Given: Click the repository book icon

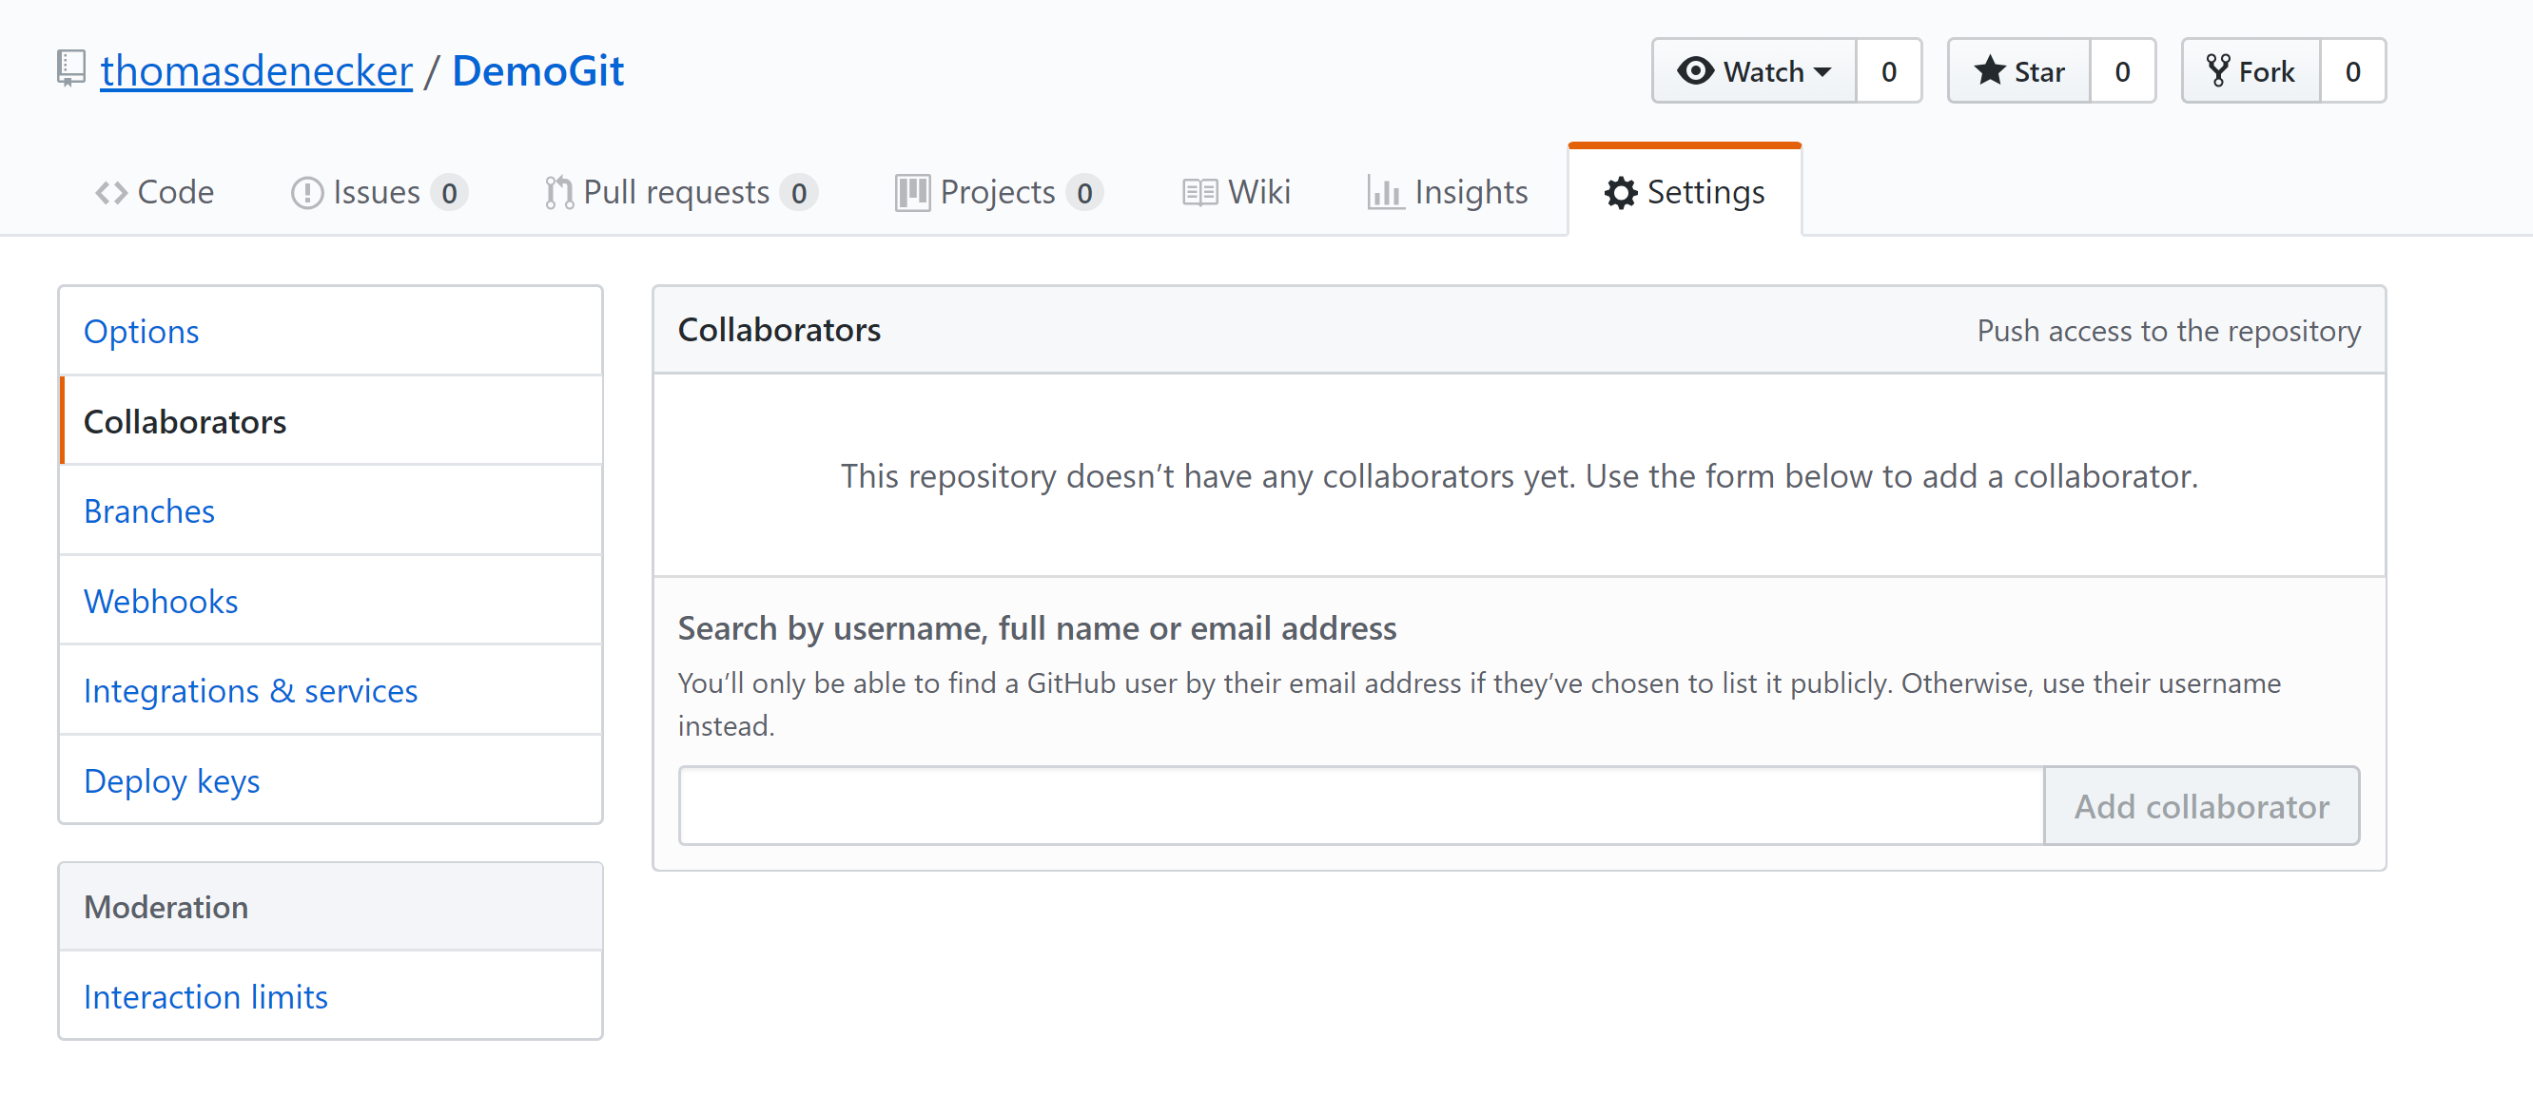Looking at the screenshot, I should pyautogui.click(x=70, y=69).
